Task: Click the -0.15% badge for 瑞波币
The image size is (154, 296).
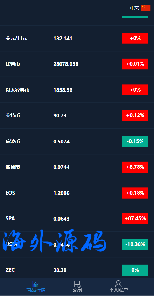Action: (135, 141)
